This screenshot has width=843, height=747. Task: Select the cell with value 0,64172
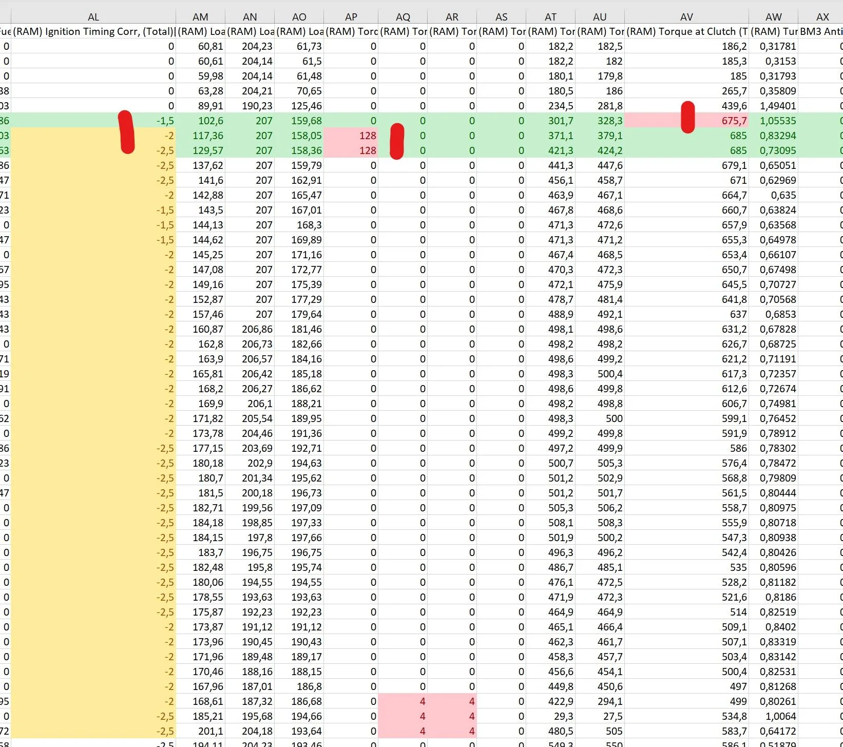tap(773, 731)
